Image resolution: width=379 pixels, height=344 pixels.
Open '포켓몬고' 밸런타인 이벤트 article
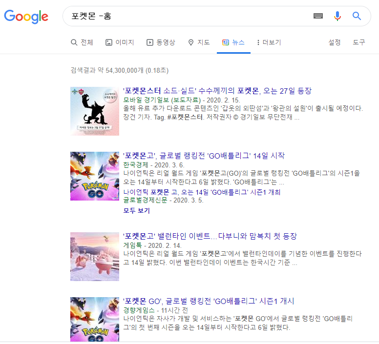(x=210, y=236)
